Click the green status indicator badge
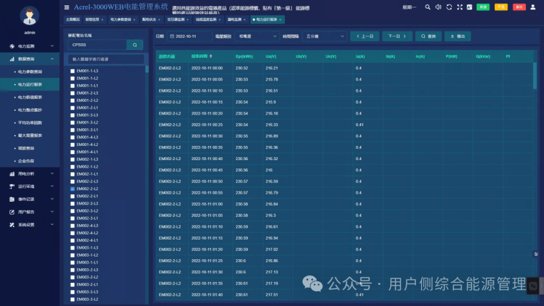Viewport: 544px width, 306px height. [x=483, y=7]
